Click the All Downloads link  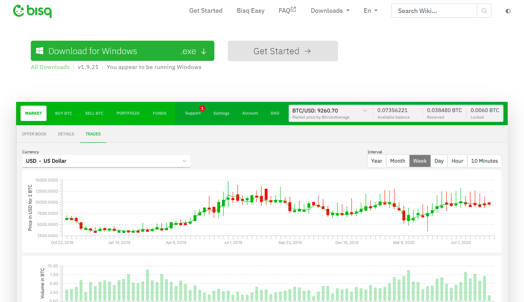(x=50, y=67)
